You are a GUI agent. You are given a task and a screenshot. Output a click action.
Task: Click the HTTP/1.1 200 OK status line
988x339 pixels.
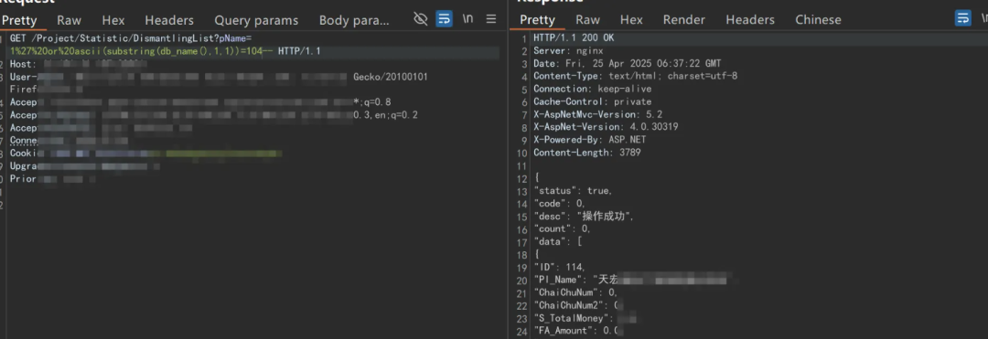point(574,38)
